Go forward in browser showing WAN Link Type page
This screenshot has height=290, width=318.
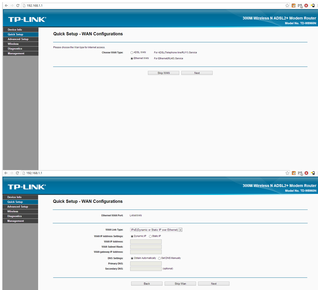pyautogui.click(x=11, y=173)
